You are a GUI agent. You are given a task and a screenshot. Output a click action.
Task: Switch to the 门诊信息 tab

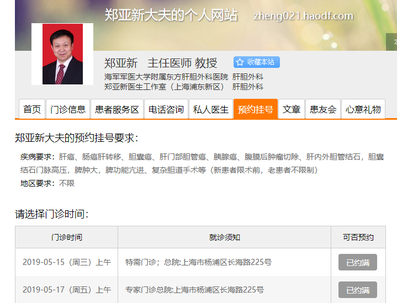pyautogui.click(x=68, y=109)
